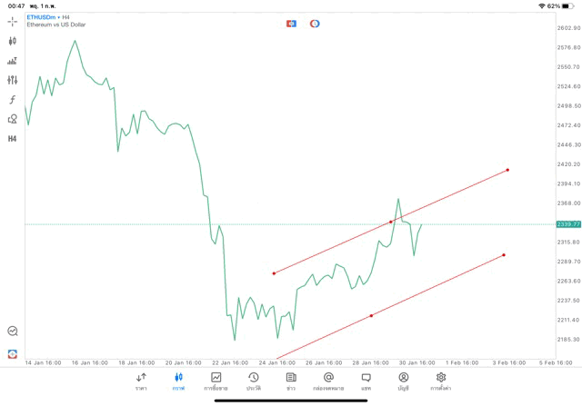Open the history (ประวัติ) tab

coord(254,381)
